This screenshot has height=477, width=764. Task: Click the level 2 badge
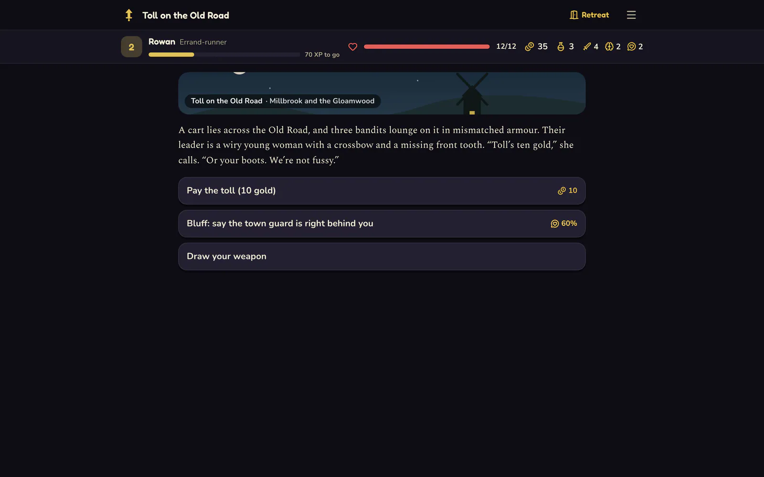[x=131, y=47]
